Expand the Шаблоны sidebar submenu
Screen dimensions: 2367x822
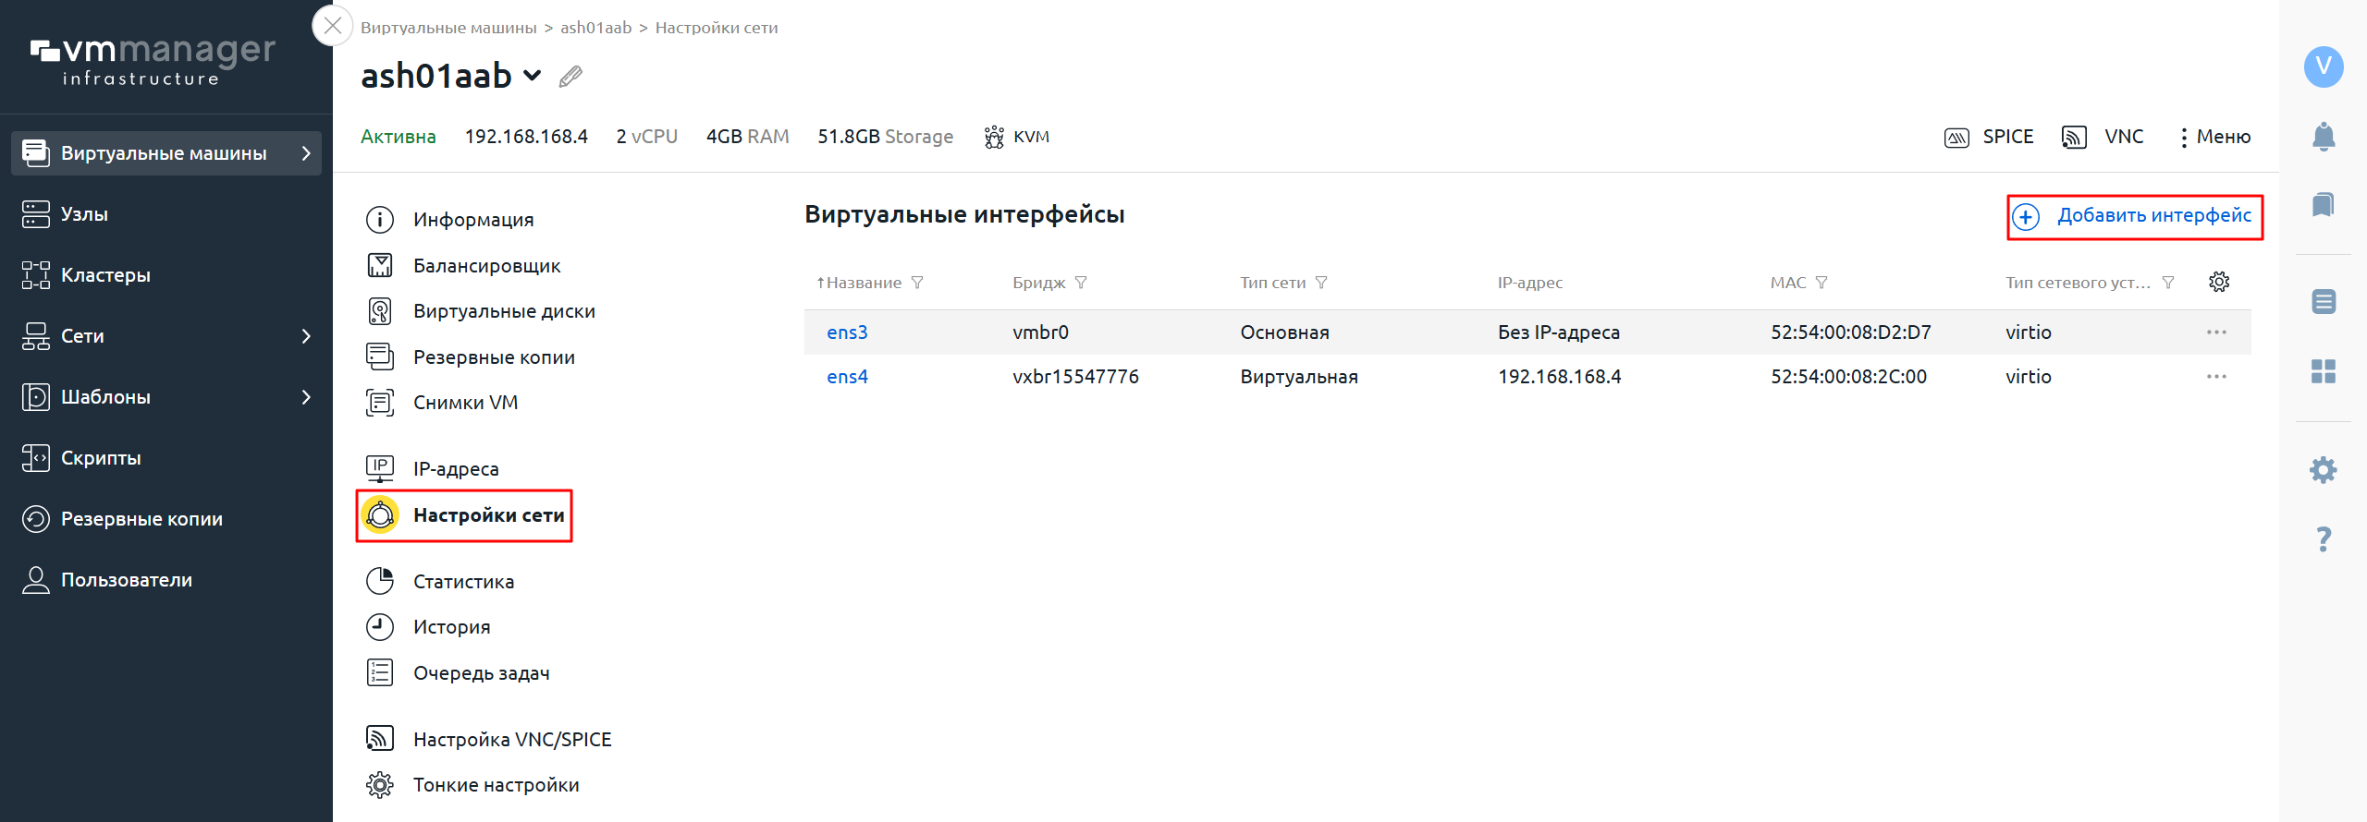tap(306, 397)
